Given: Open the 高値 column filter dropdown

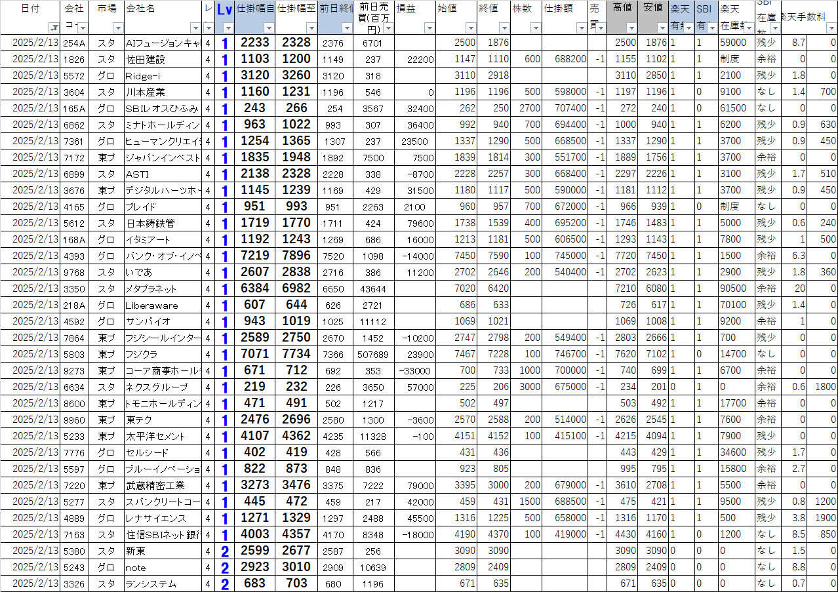Looking at the screenshot, I should coord(631,28).
